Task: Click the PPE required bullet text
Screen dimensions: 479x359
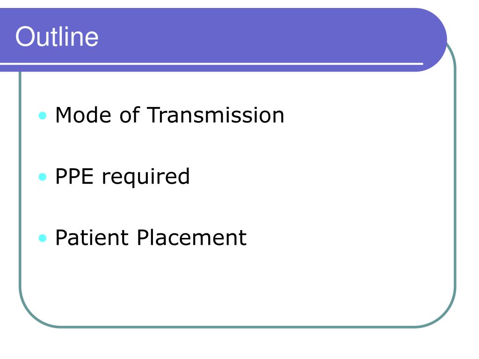Action: pos(122,177)
